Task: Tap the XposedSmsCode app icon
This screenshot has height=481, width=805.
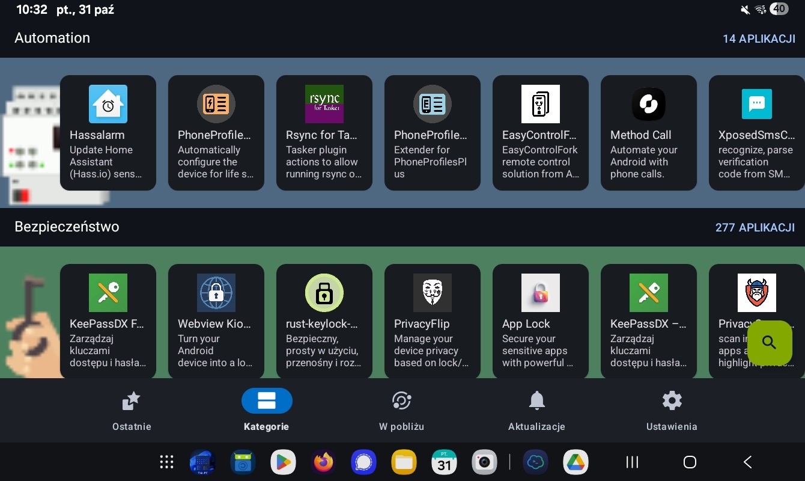Action: (x=757, y=104)
